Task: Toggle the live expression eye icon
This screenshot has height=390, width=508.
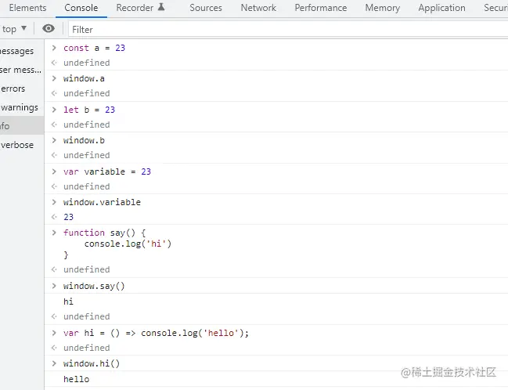Action: click(49, 29)
